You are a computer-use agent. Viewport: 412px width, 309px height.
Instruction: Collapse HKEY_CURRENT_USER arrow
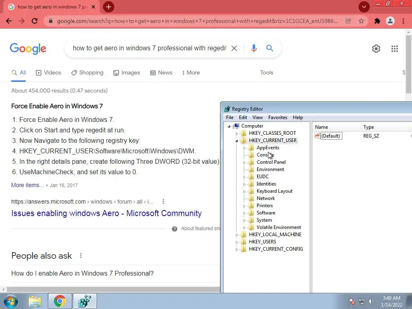(x=237, y=141)
